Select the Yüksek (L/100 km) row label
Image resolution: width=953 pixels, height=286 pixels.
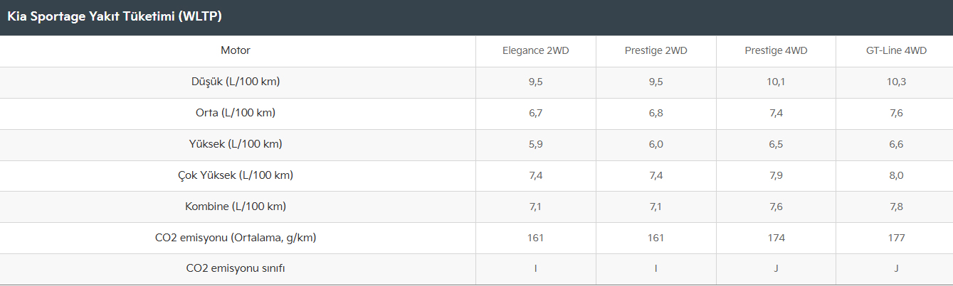[x=236, y=144]
